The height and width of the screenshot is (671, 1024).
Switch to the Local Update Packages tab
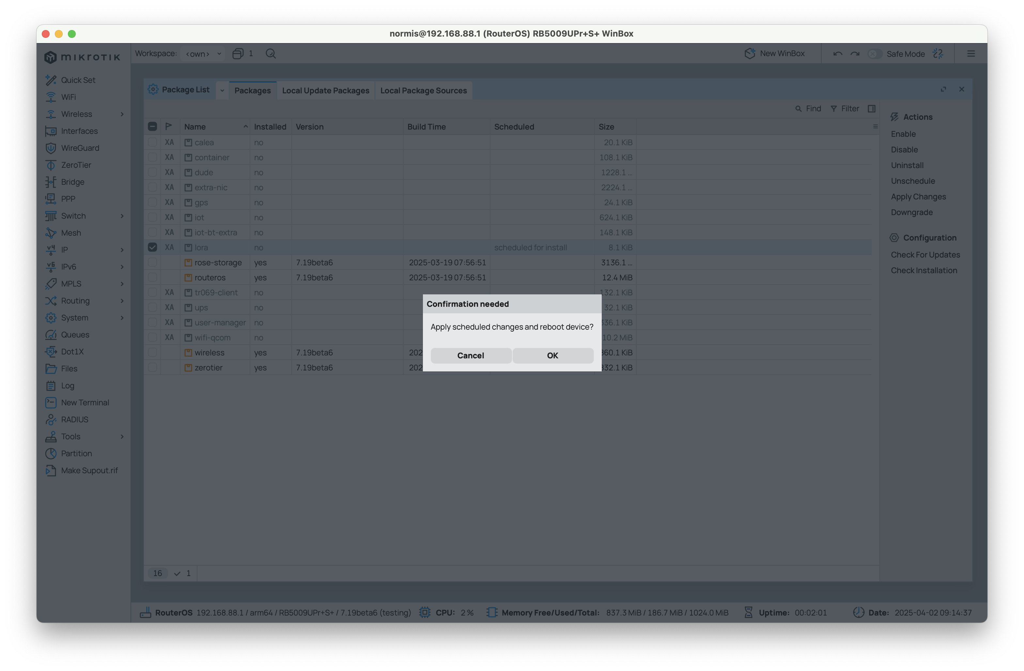click(325, 90)
